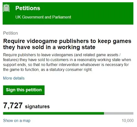Screen dimensions: 137x127
Task: Click the grey Petition label above title
Action: 10,33
